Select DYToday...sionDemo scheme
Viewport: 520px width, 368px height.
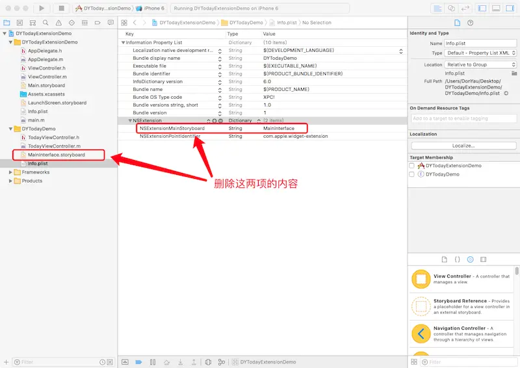click(x=103, y=8)
